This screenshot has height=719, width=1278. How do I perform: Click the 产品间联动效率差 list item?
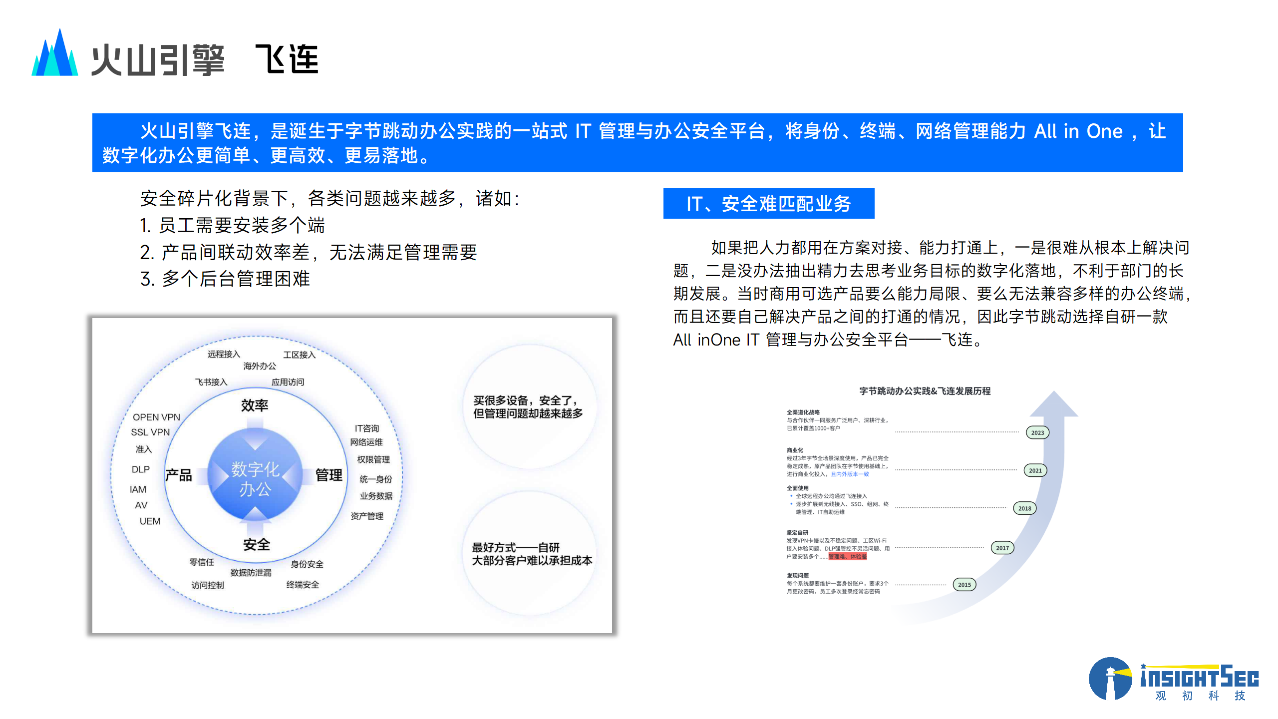(x=308, y=252)
